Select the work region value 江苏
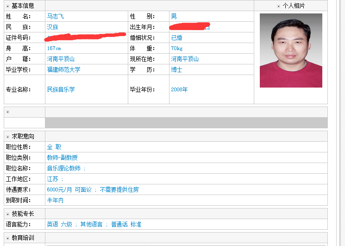Viewport: 345px width, 246px height. (53, 179)
